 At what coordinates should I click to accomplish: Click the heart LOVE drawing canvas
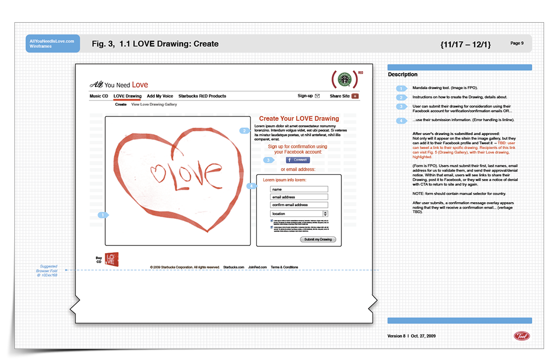pos(177,181)
